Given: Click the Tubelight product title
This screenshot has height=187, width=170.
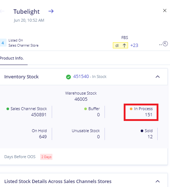Looking at the screenshot, I should tap(26, 12).
